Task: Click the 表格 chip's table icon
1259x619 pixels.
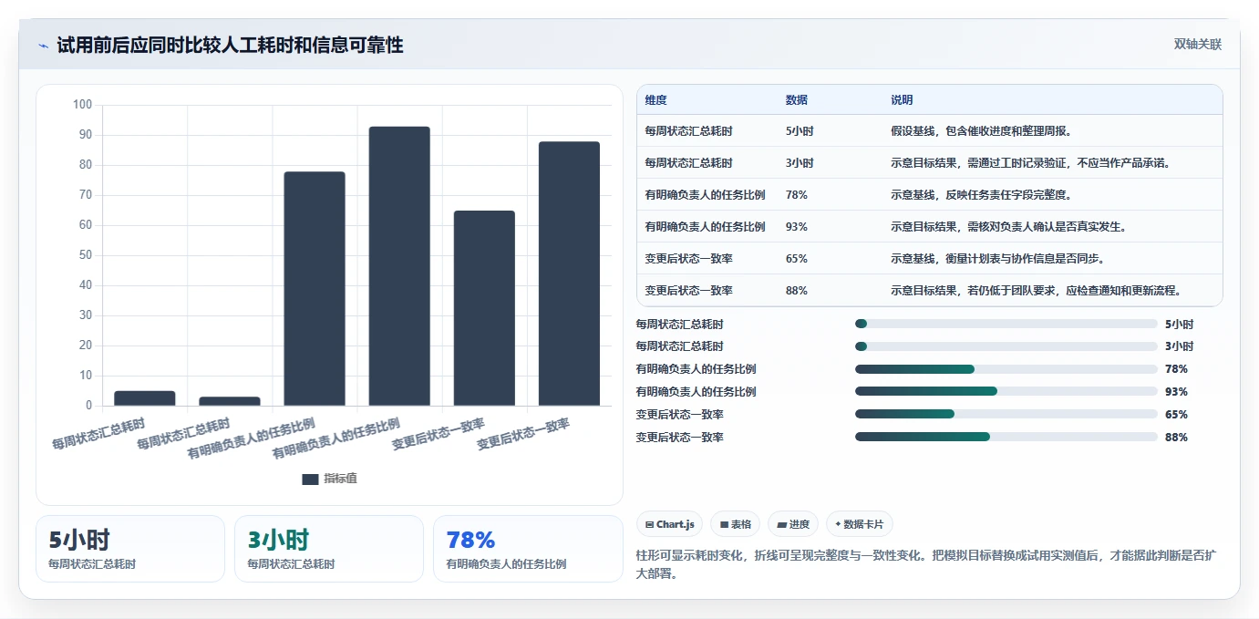Action: 724,524
